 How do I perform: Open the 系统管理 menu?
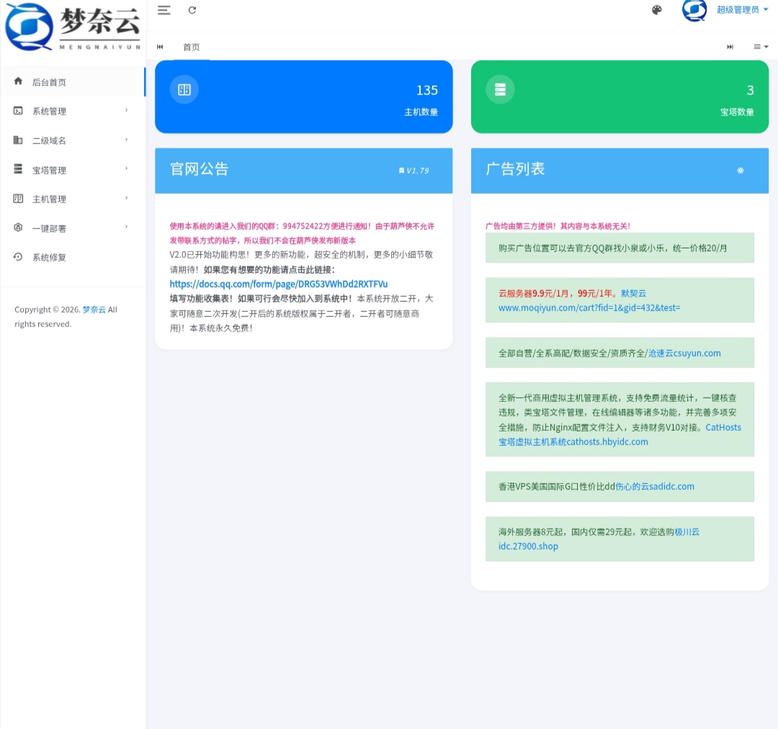(73, 111)
